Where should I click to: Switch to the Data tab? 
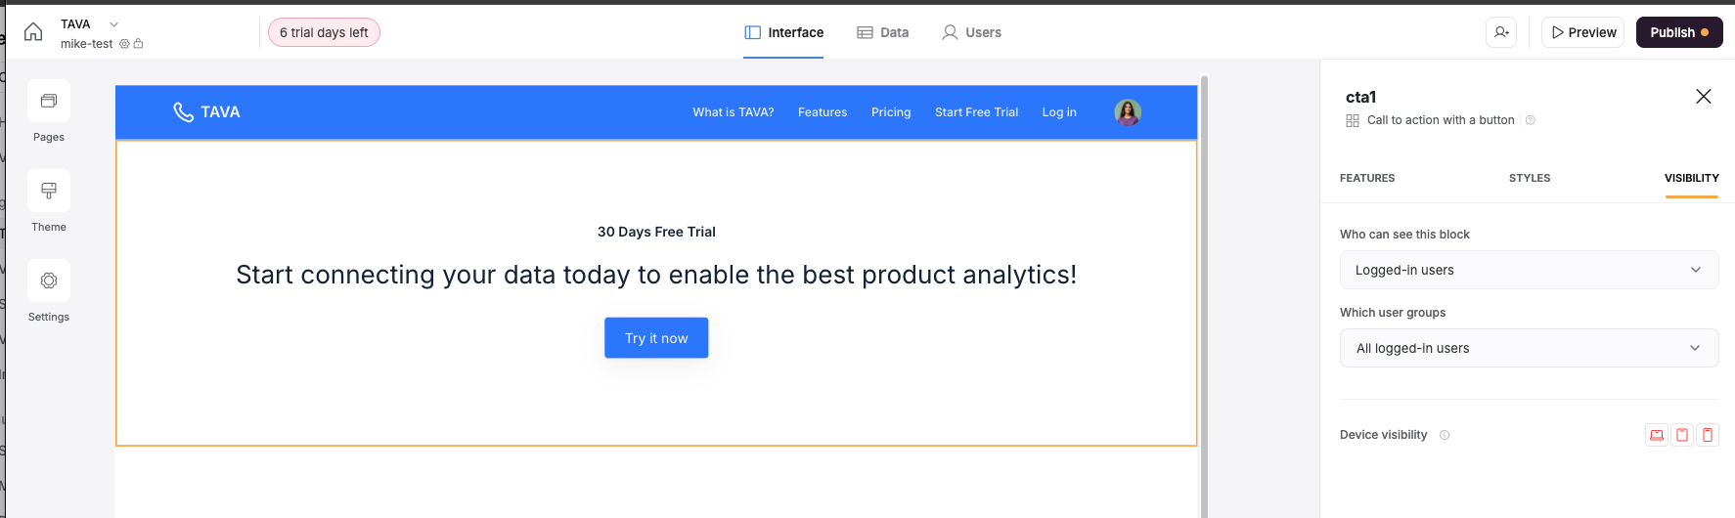(x=883, y=32)
